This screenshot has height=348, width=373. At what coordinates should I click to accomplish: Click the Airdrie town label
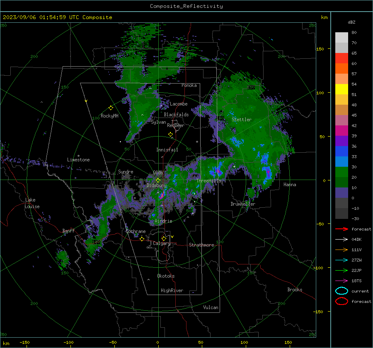(x=163, y=221)
